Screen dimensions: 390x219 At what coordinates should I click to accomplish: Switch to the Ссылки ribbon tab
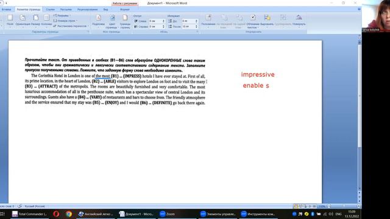[x=50, y=10]
